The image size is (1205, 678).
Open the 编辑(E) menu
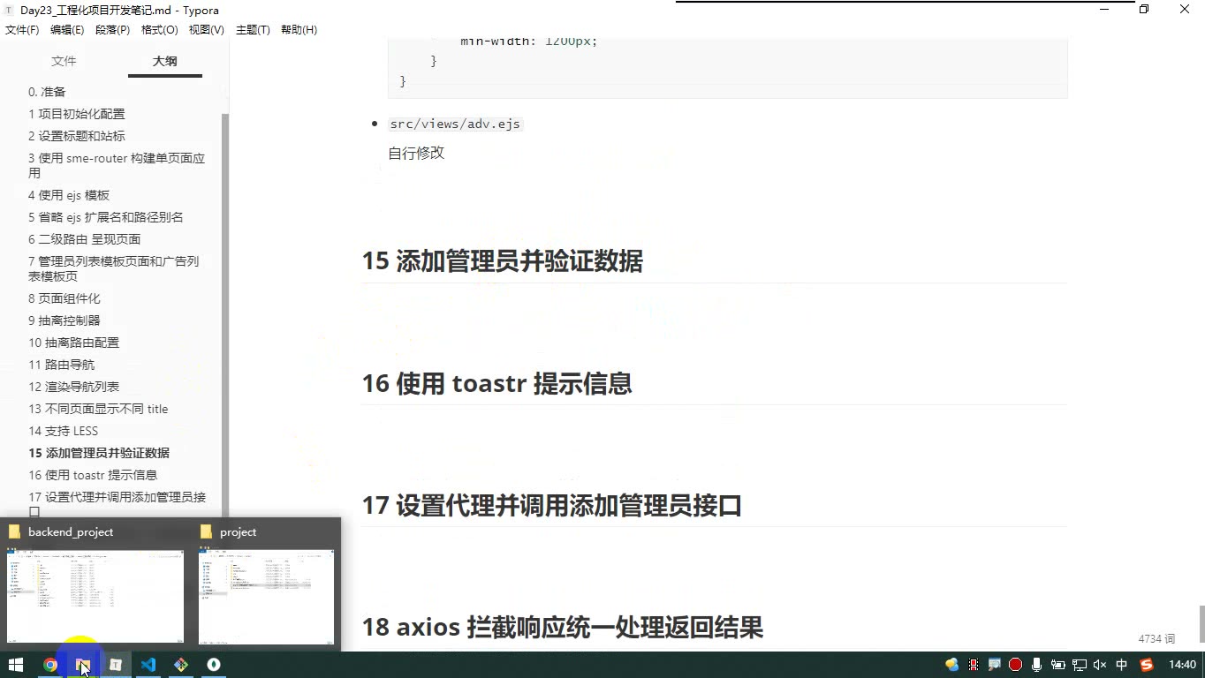pos(67,30)
